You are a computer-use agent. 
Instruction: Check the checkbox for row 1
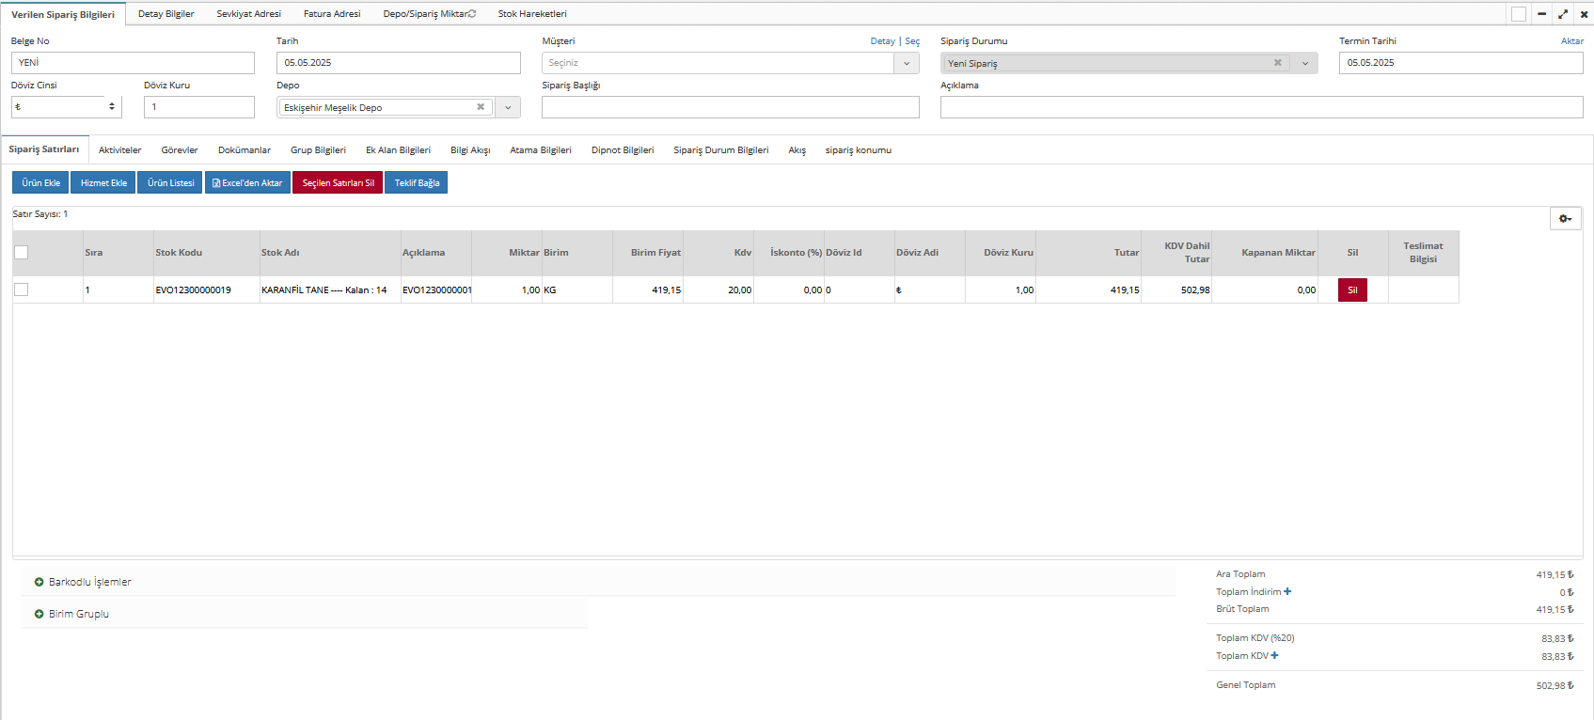[x=22, y=290]
